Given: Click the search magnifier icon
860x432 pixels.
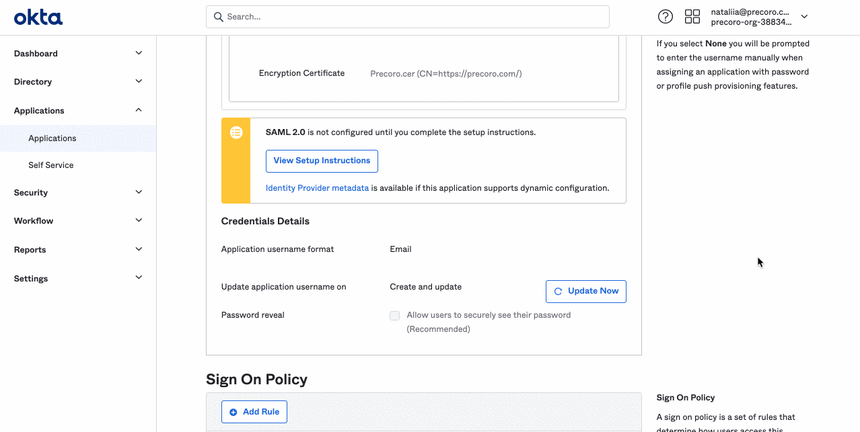Looking at the screenshot, I should coord(219,17).
